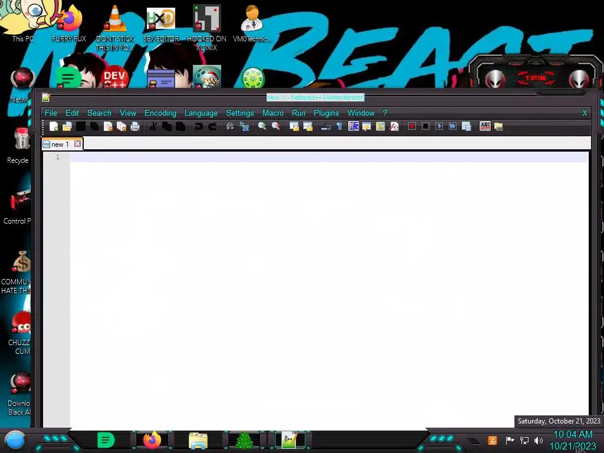Image resolution: width=604 pixels, height=453 pixels.
Task: Undo last action with the Undo arrow
Action: pyautogui.click(x=198, y=126)
